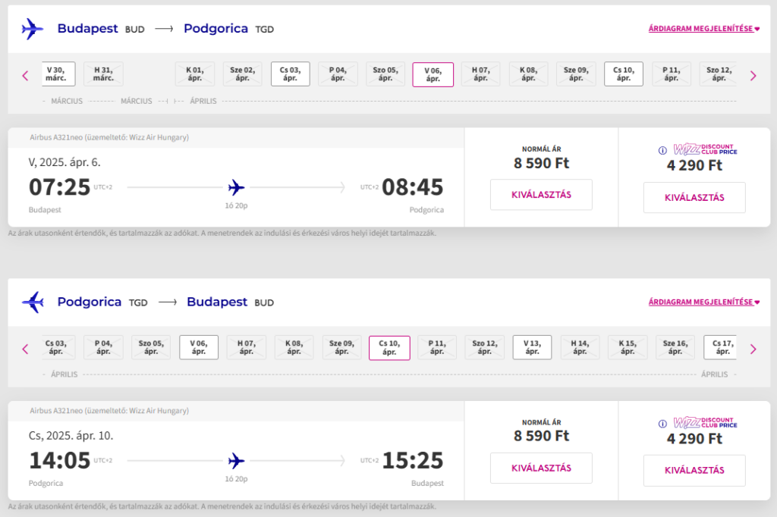The width and height of the screenshot is (777, 517).
Task: Open info icon beside return Discount Club price
Action: (662, 424)
